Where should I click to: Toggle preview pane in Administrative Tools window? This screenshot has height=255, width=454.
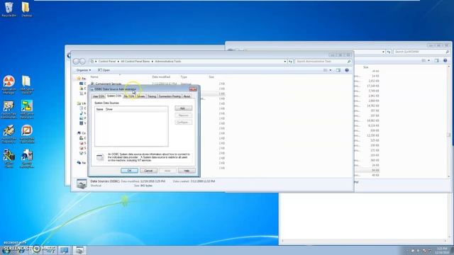click(338, 70)
